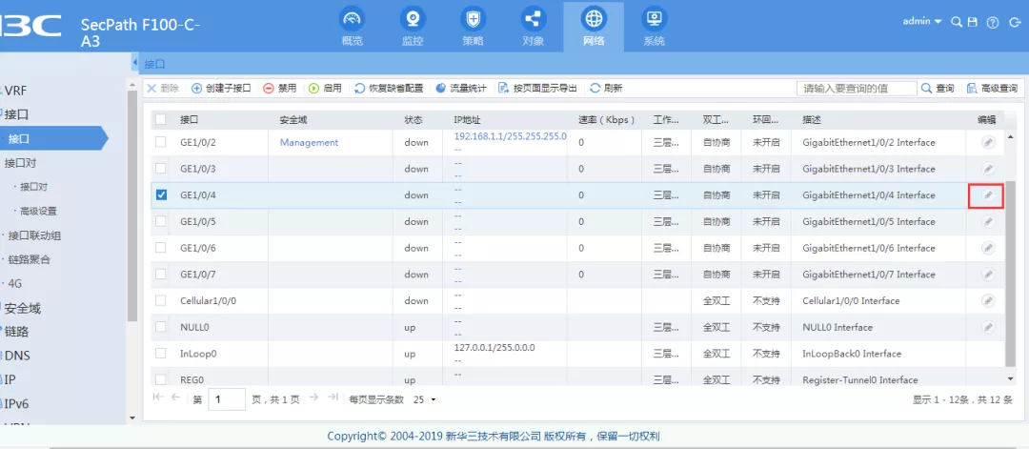1029x449 pixels.
Task: Check the GE1/0/7 row checkbox
Action: (x=161, y=274)
